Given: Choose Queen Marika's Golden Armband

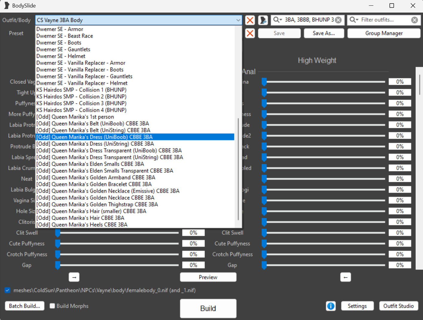Looking at the screenshot, I should click(135, 177).
